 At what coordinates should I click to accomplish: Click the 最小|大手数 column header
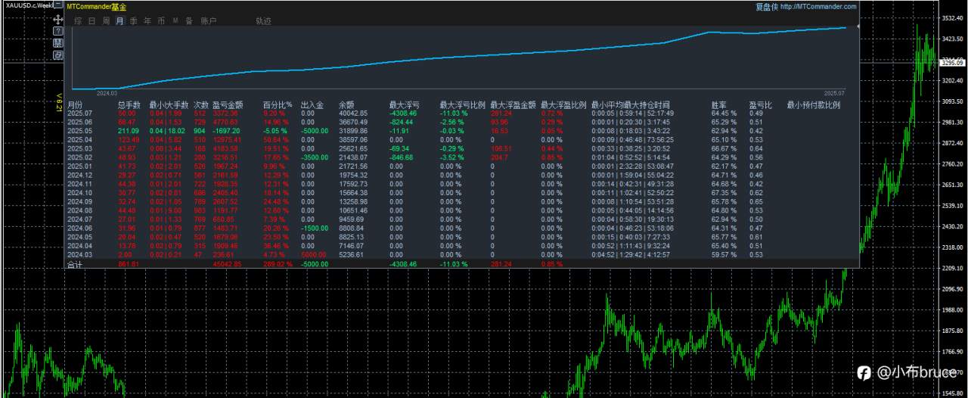[x=169, y=105]
